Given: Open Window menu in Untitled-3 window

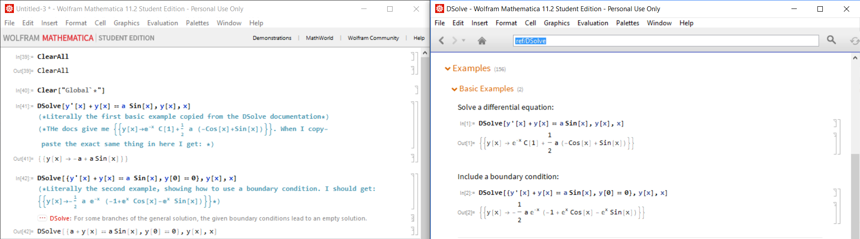Looking at the screenshot, I should click(x=229, y=23).
